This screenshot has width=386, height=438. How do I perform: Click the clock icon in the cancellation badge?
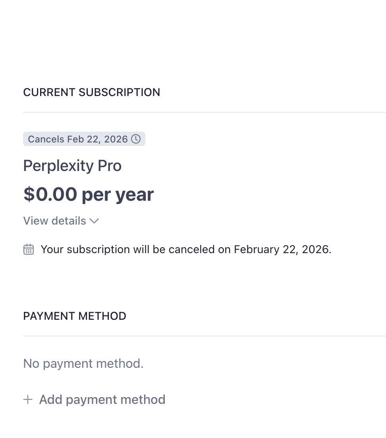coord(136,139)
